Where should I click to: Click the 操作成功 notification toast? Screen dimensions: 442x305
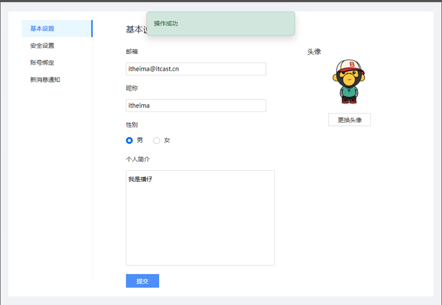pos(220,24)
